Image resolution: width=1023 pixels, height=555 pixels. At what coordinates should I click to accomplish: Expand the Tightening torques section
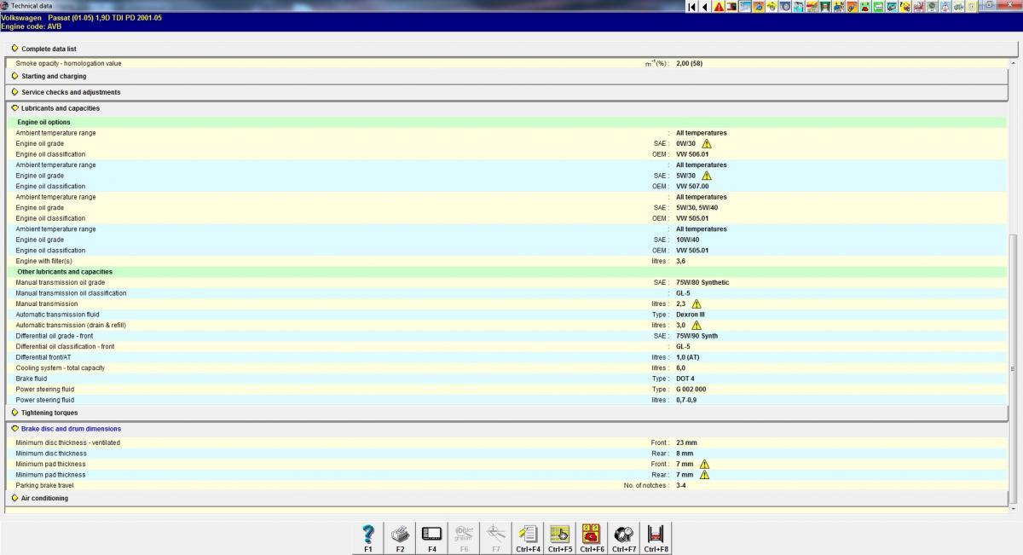(507, 413)
